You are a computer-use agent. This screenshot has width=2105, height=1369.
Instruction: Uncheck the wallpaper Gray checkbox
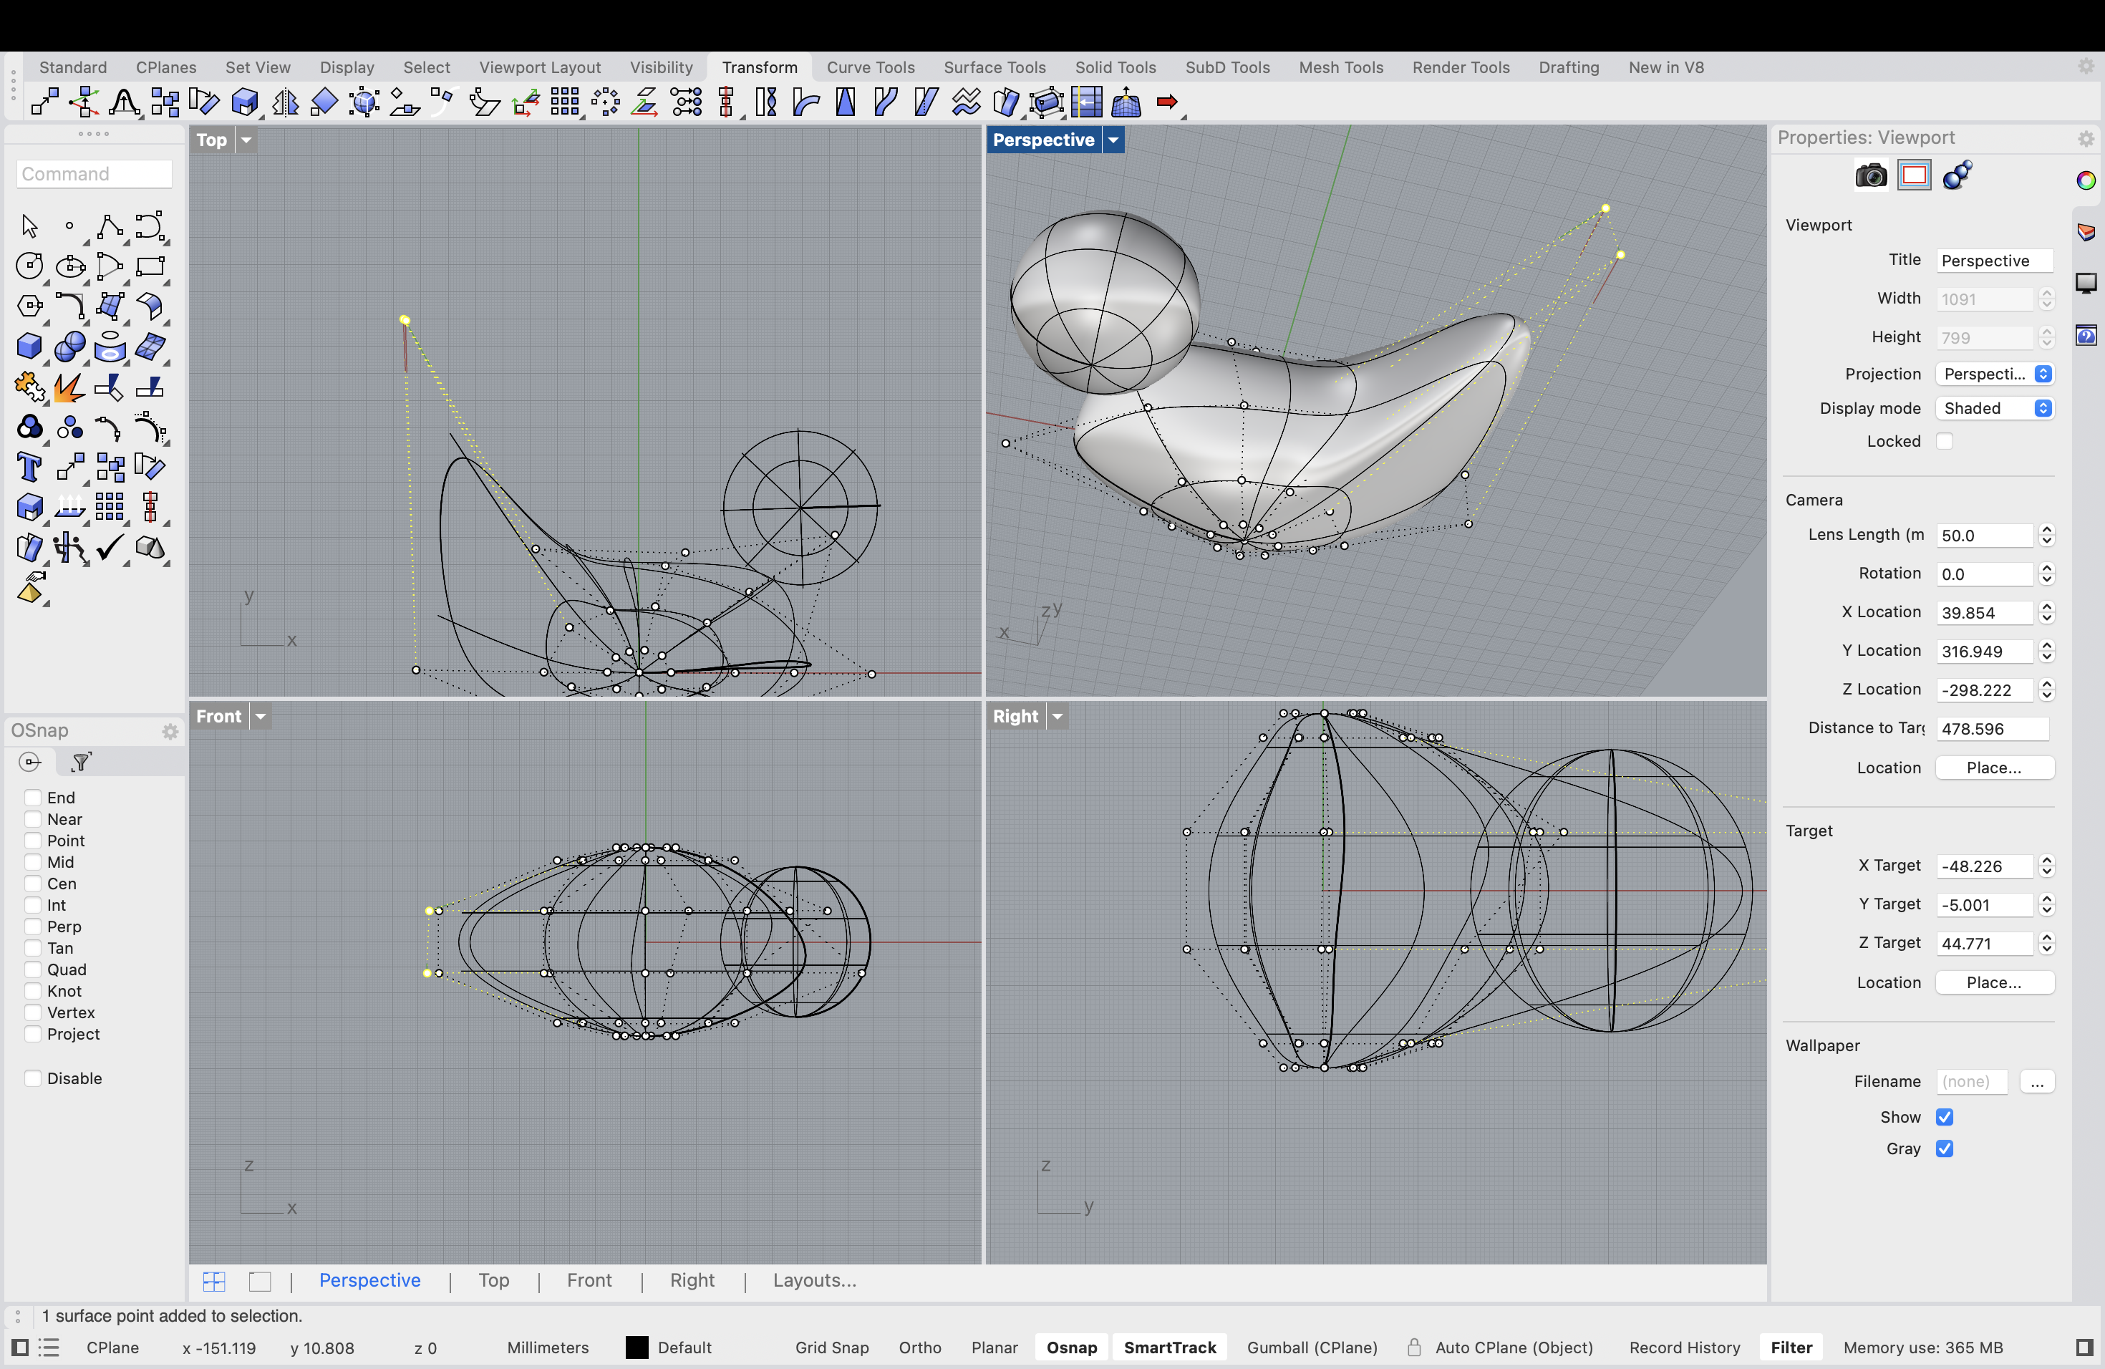(1944, 1148)
